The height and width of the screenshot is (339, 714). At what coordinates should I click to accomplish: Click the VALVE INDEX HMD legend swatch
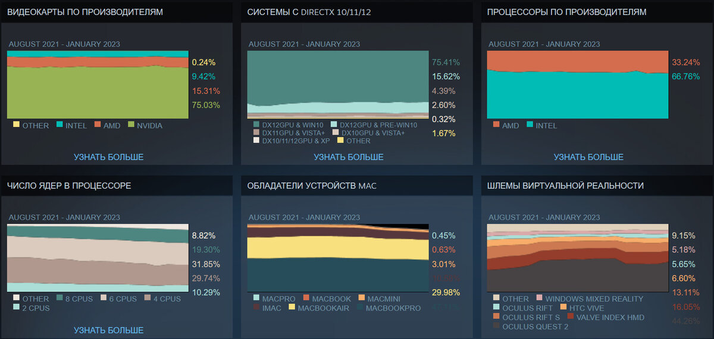point(570,317)
